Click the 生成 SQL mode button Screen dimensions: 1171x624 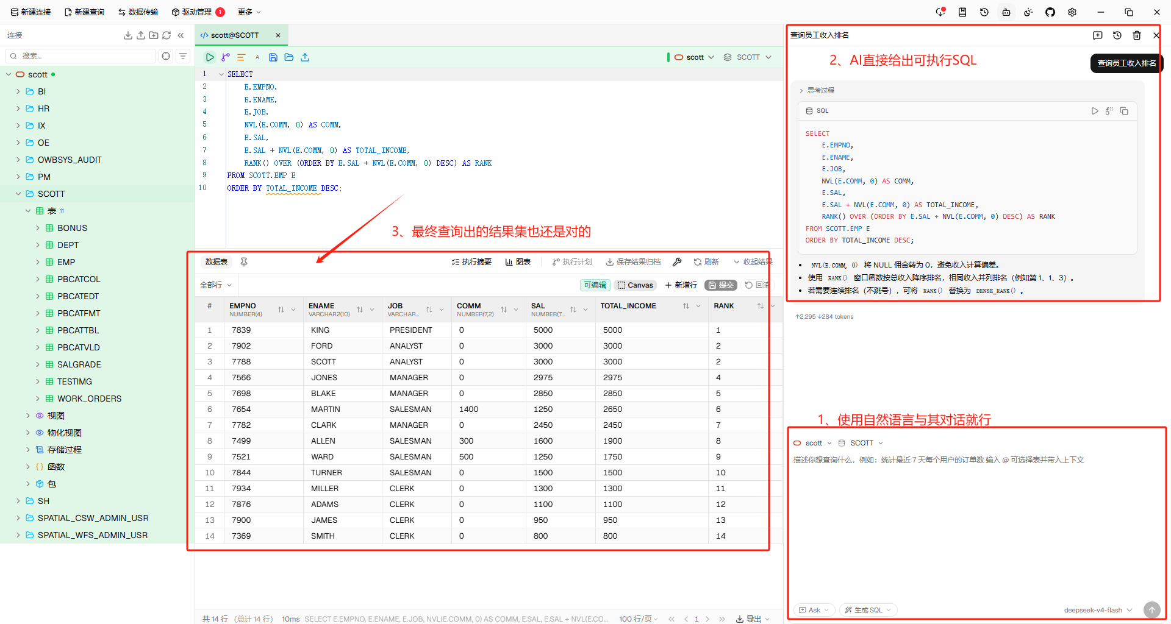click(868, 610)
